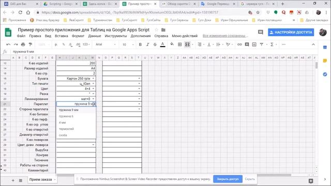Click the Print icon
Image resolution: width=331 pixels, height=186 pixels.
tap(23, 44)
